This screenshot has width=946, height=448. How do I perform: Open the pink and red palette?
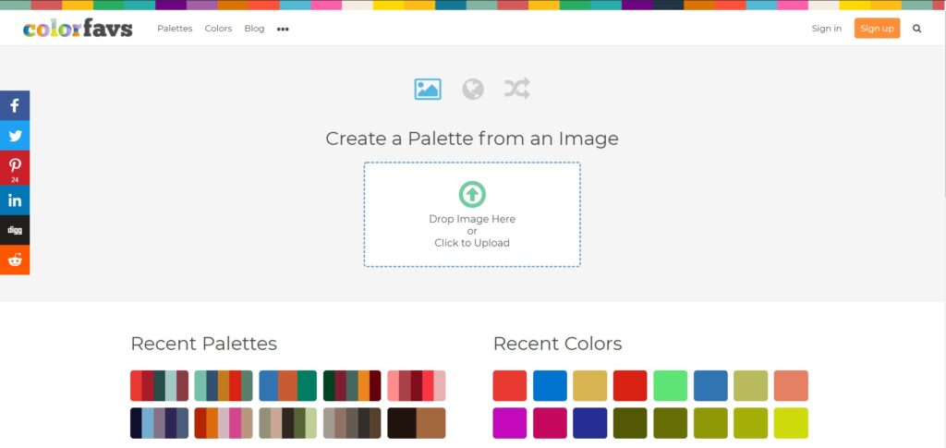pos(417,386)
